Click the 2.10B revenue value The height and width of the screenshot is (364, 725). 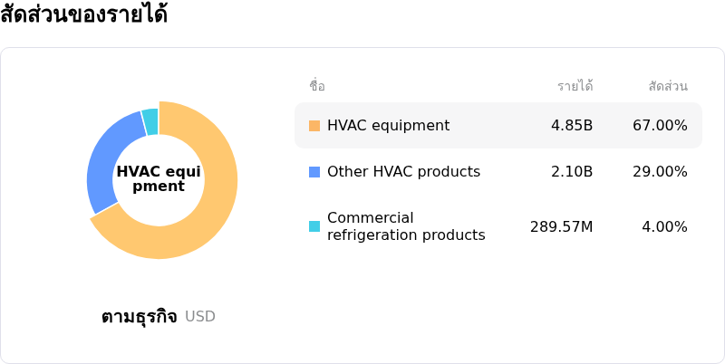click(x=572, y=172)
